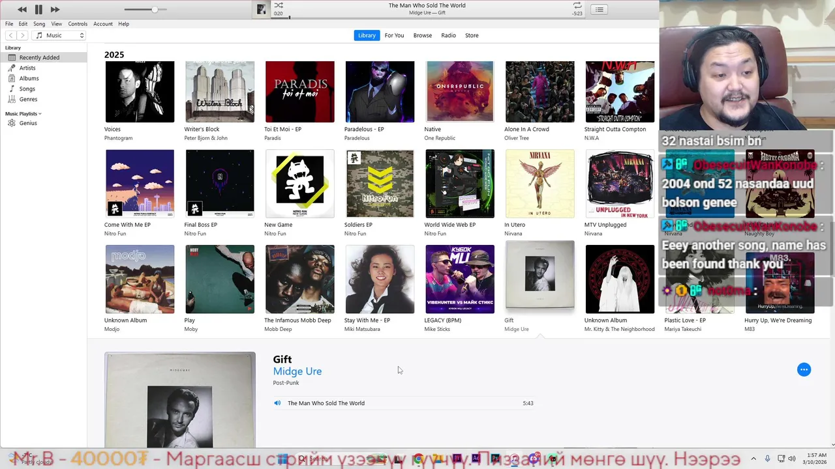Image resolution: width=835 pixels, height=469 pixels.
Task: Open the LEGACY (BPM) album cover
Action: click(x=460, y=279)
